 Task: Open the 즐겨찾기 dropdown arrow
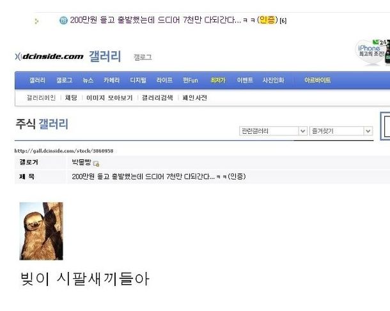[368, 131]
